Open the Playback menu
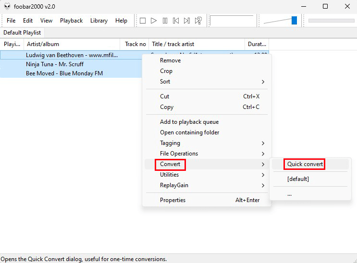The image size is (357, 263). tap(71, 21)
